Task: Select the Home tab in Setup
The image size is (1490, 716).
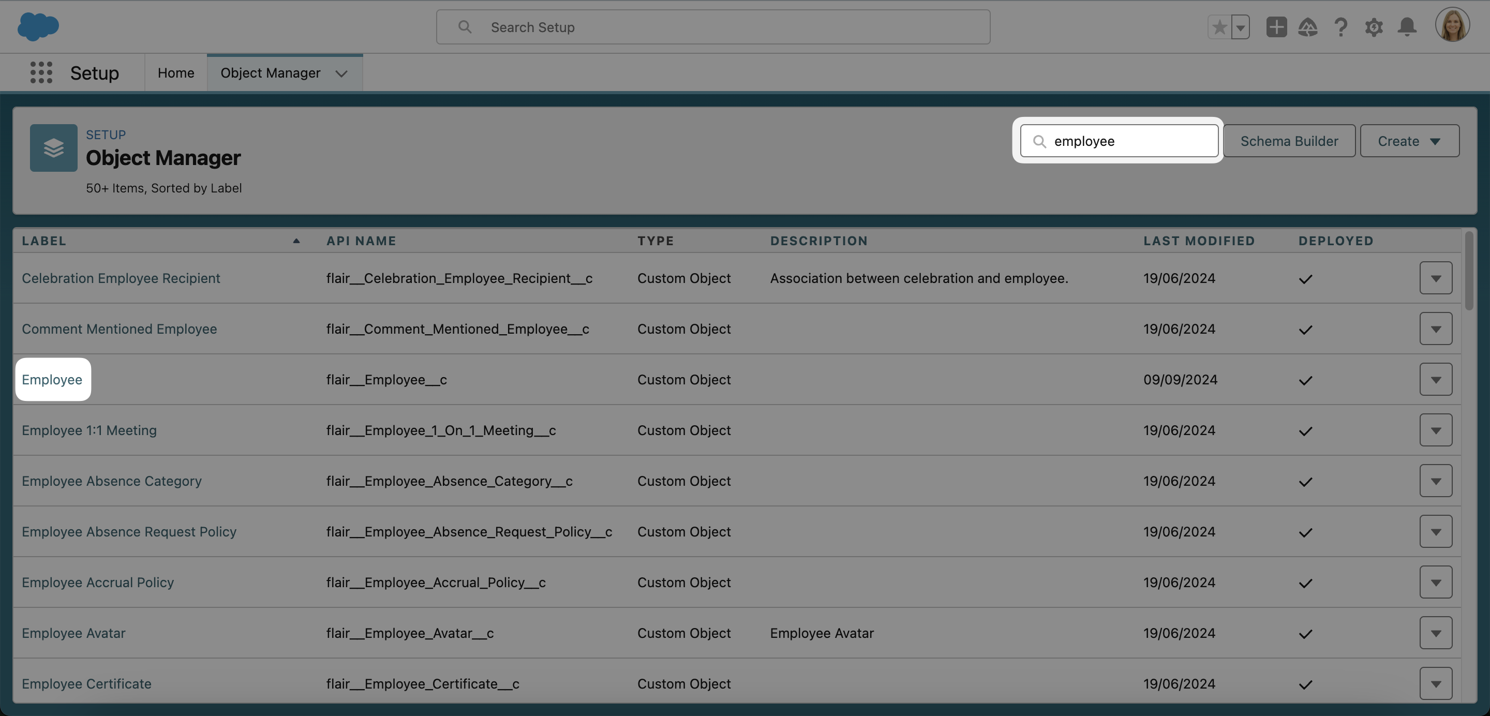Action: [x=175, y=71]
